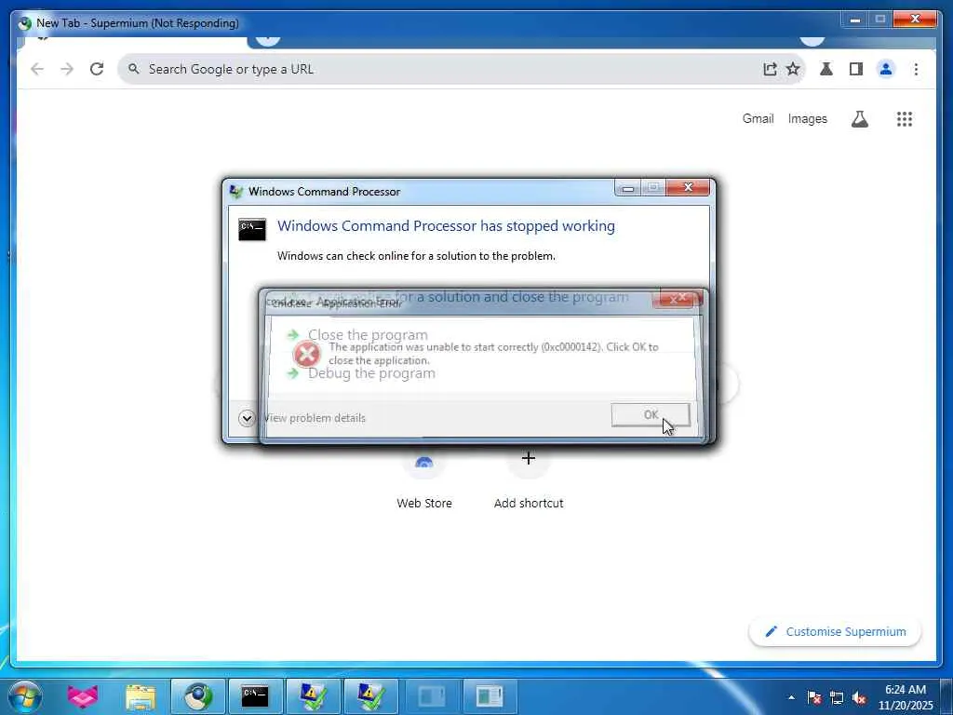The height and width of the screenshot is (715, 953).
Task: Open the pink cat app in the taskbar
Action: (x=83, y=696)
